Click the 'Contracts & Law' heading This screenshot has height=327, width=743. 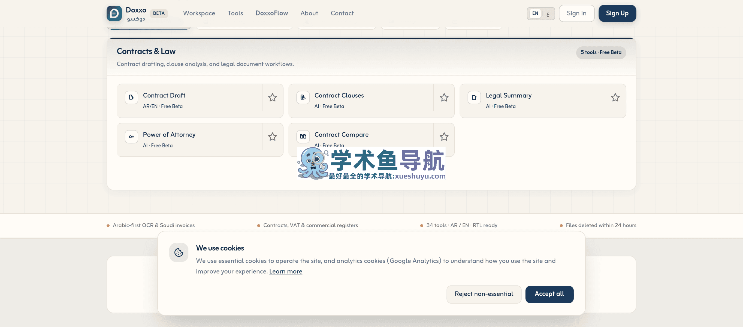(146, 51)
